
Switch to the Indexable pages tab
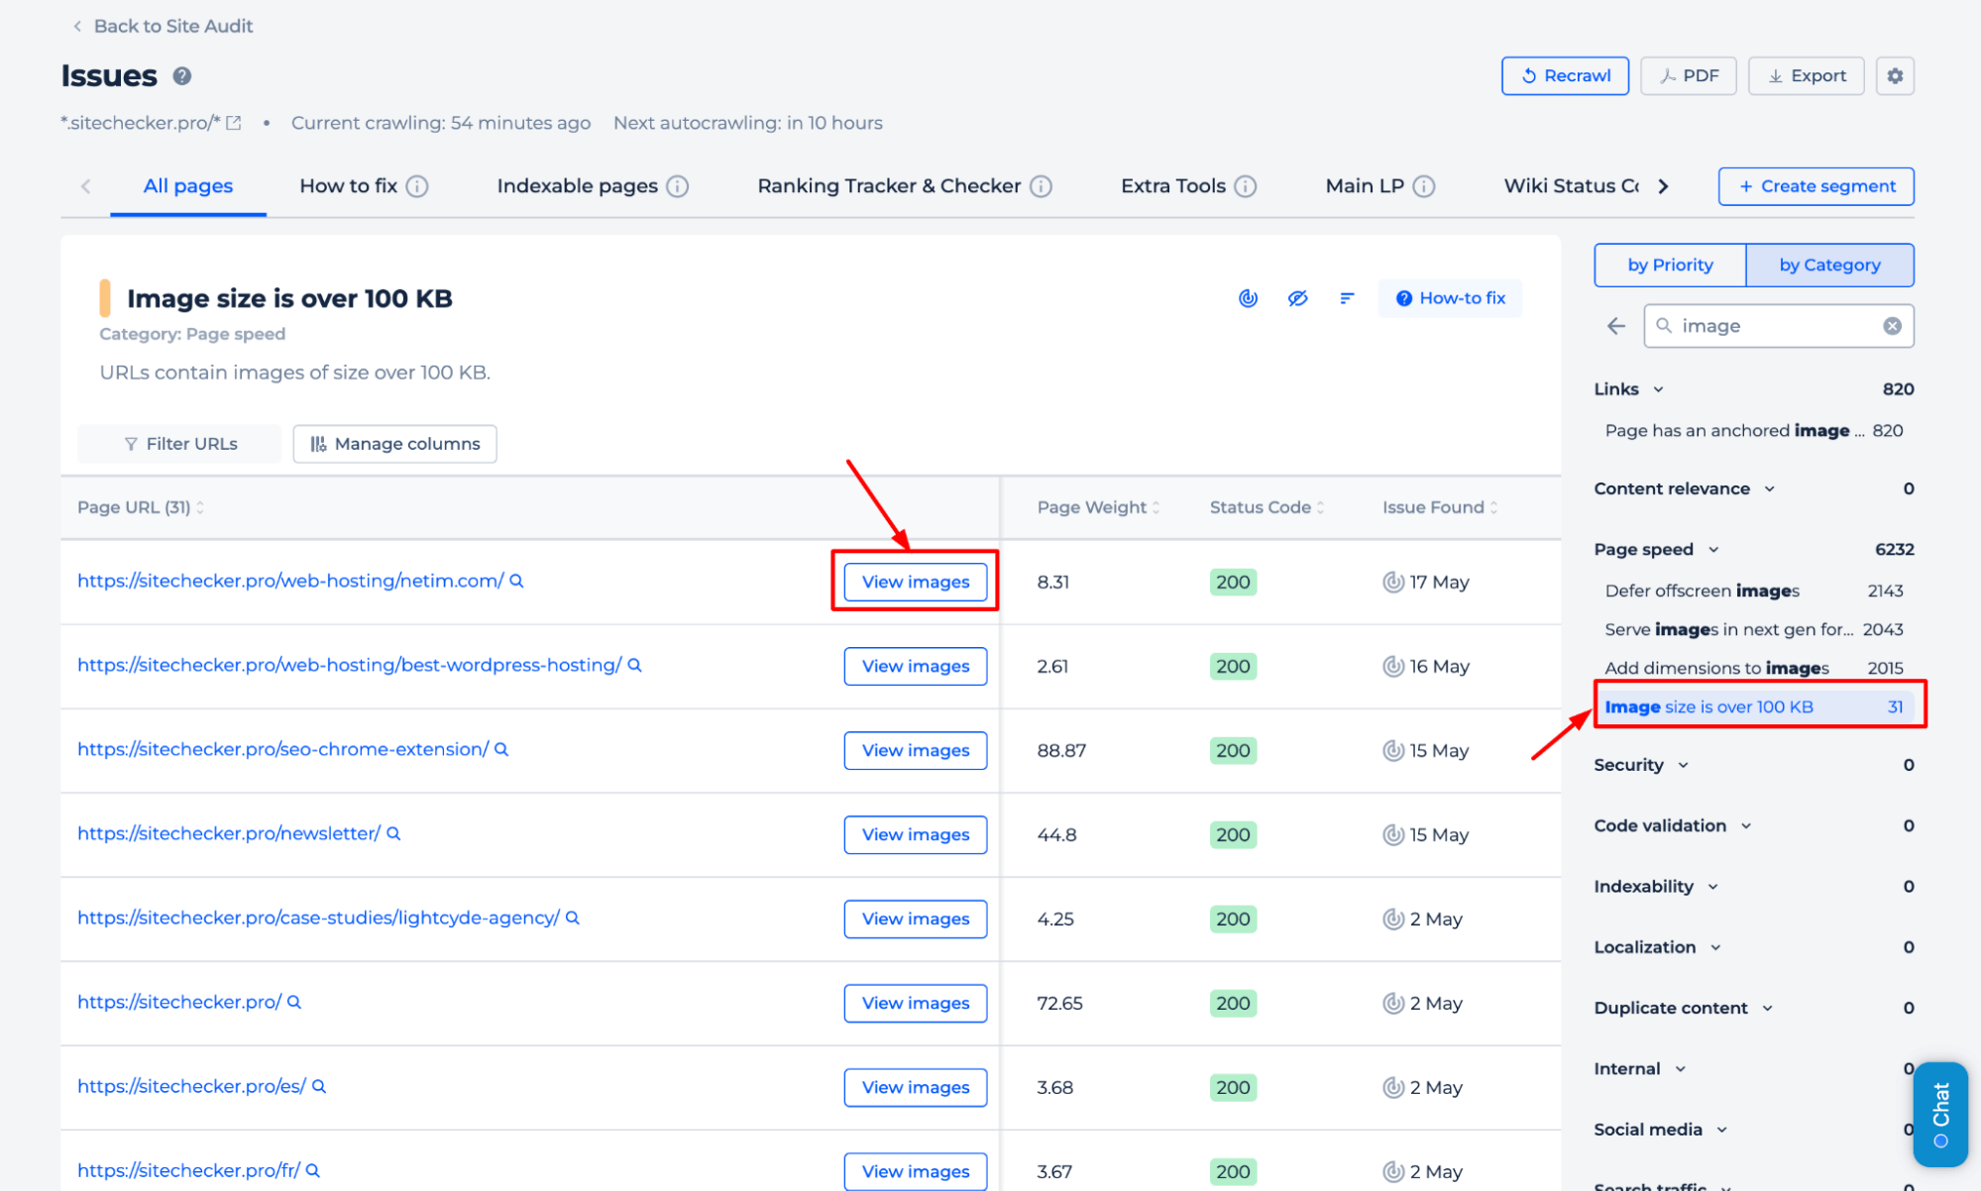point(578,186)
